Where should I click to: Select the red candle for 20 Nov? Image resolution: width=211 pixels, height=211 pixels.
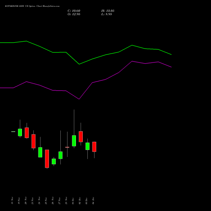coord(27,133)
